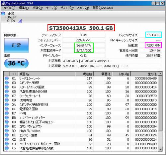The image size is (166, 155).
Task: Click the 7200 RPM rotation value
Action: pos(153,45)
